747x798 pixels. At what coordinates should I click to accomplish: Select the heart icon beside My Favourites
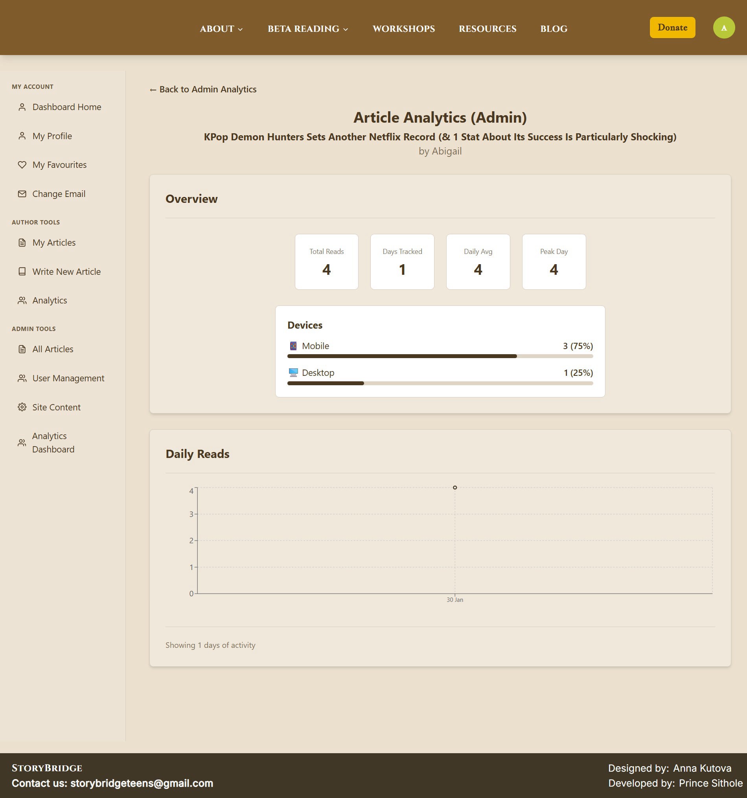tap(22, 165)
